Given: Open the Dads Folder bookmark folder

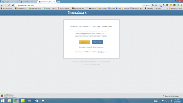Looking at the screenshot, I should point(102,8).
